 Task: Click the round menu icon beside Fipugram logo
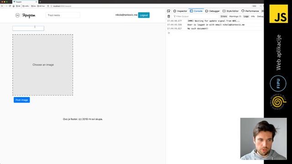[17, 15]
